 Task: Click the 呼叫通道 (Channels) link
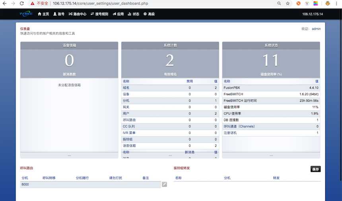tap(239, 126)
